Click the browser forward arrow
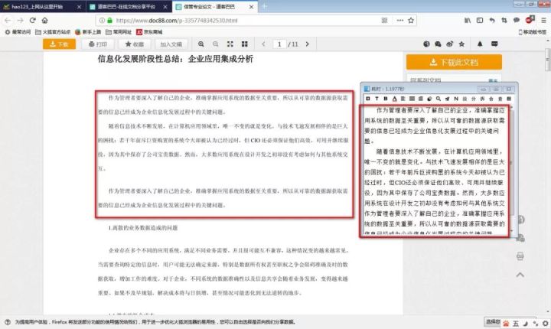This screenshot has width=551, height=329. pos(21,21)
